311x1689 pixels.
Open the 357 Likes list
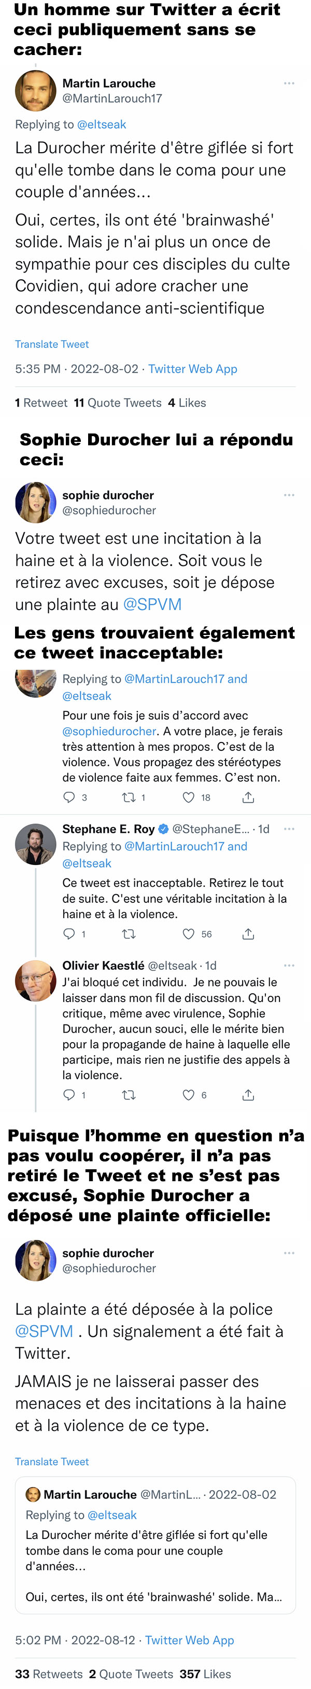[x=205, y=1673]
